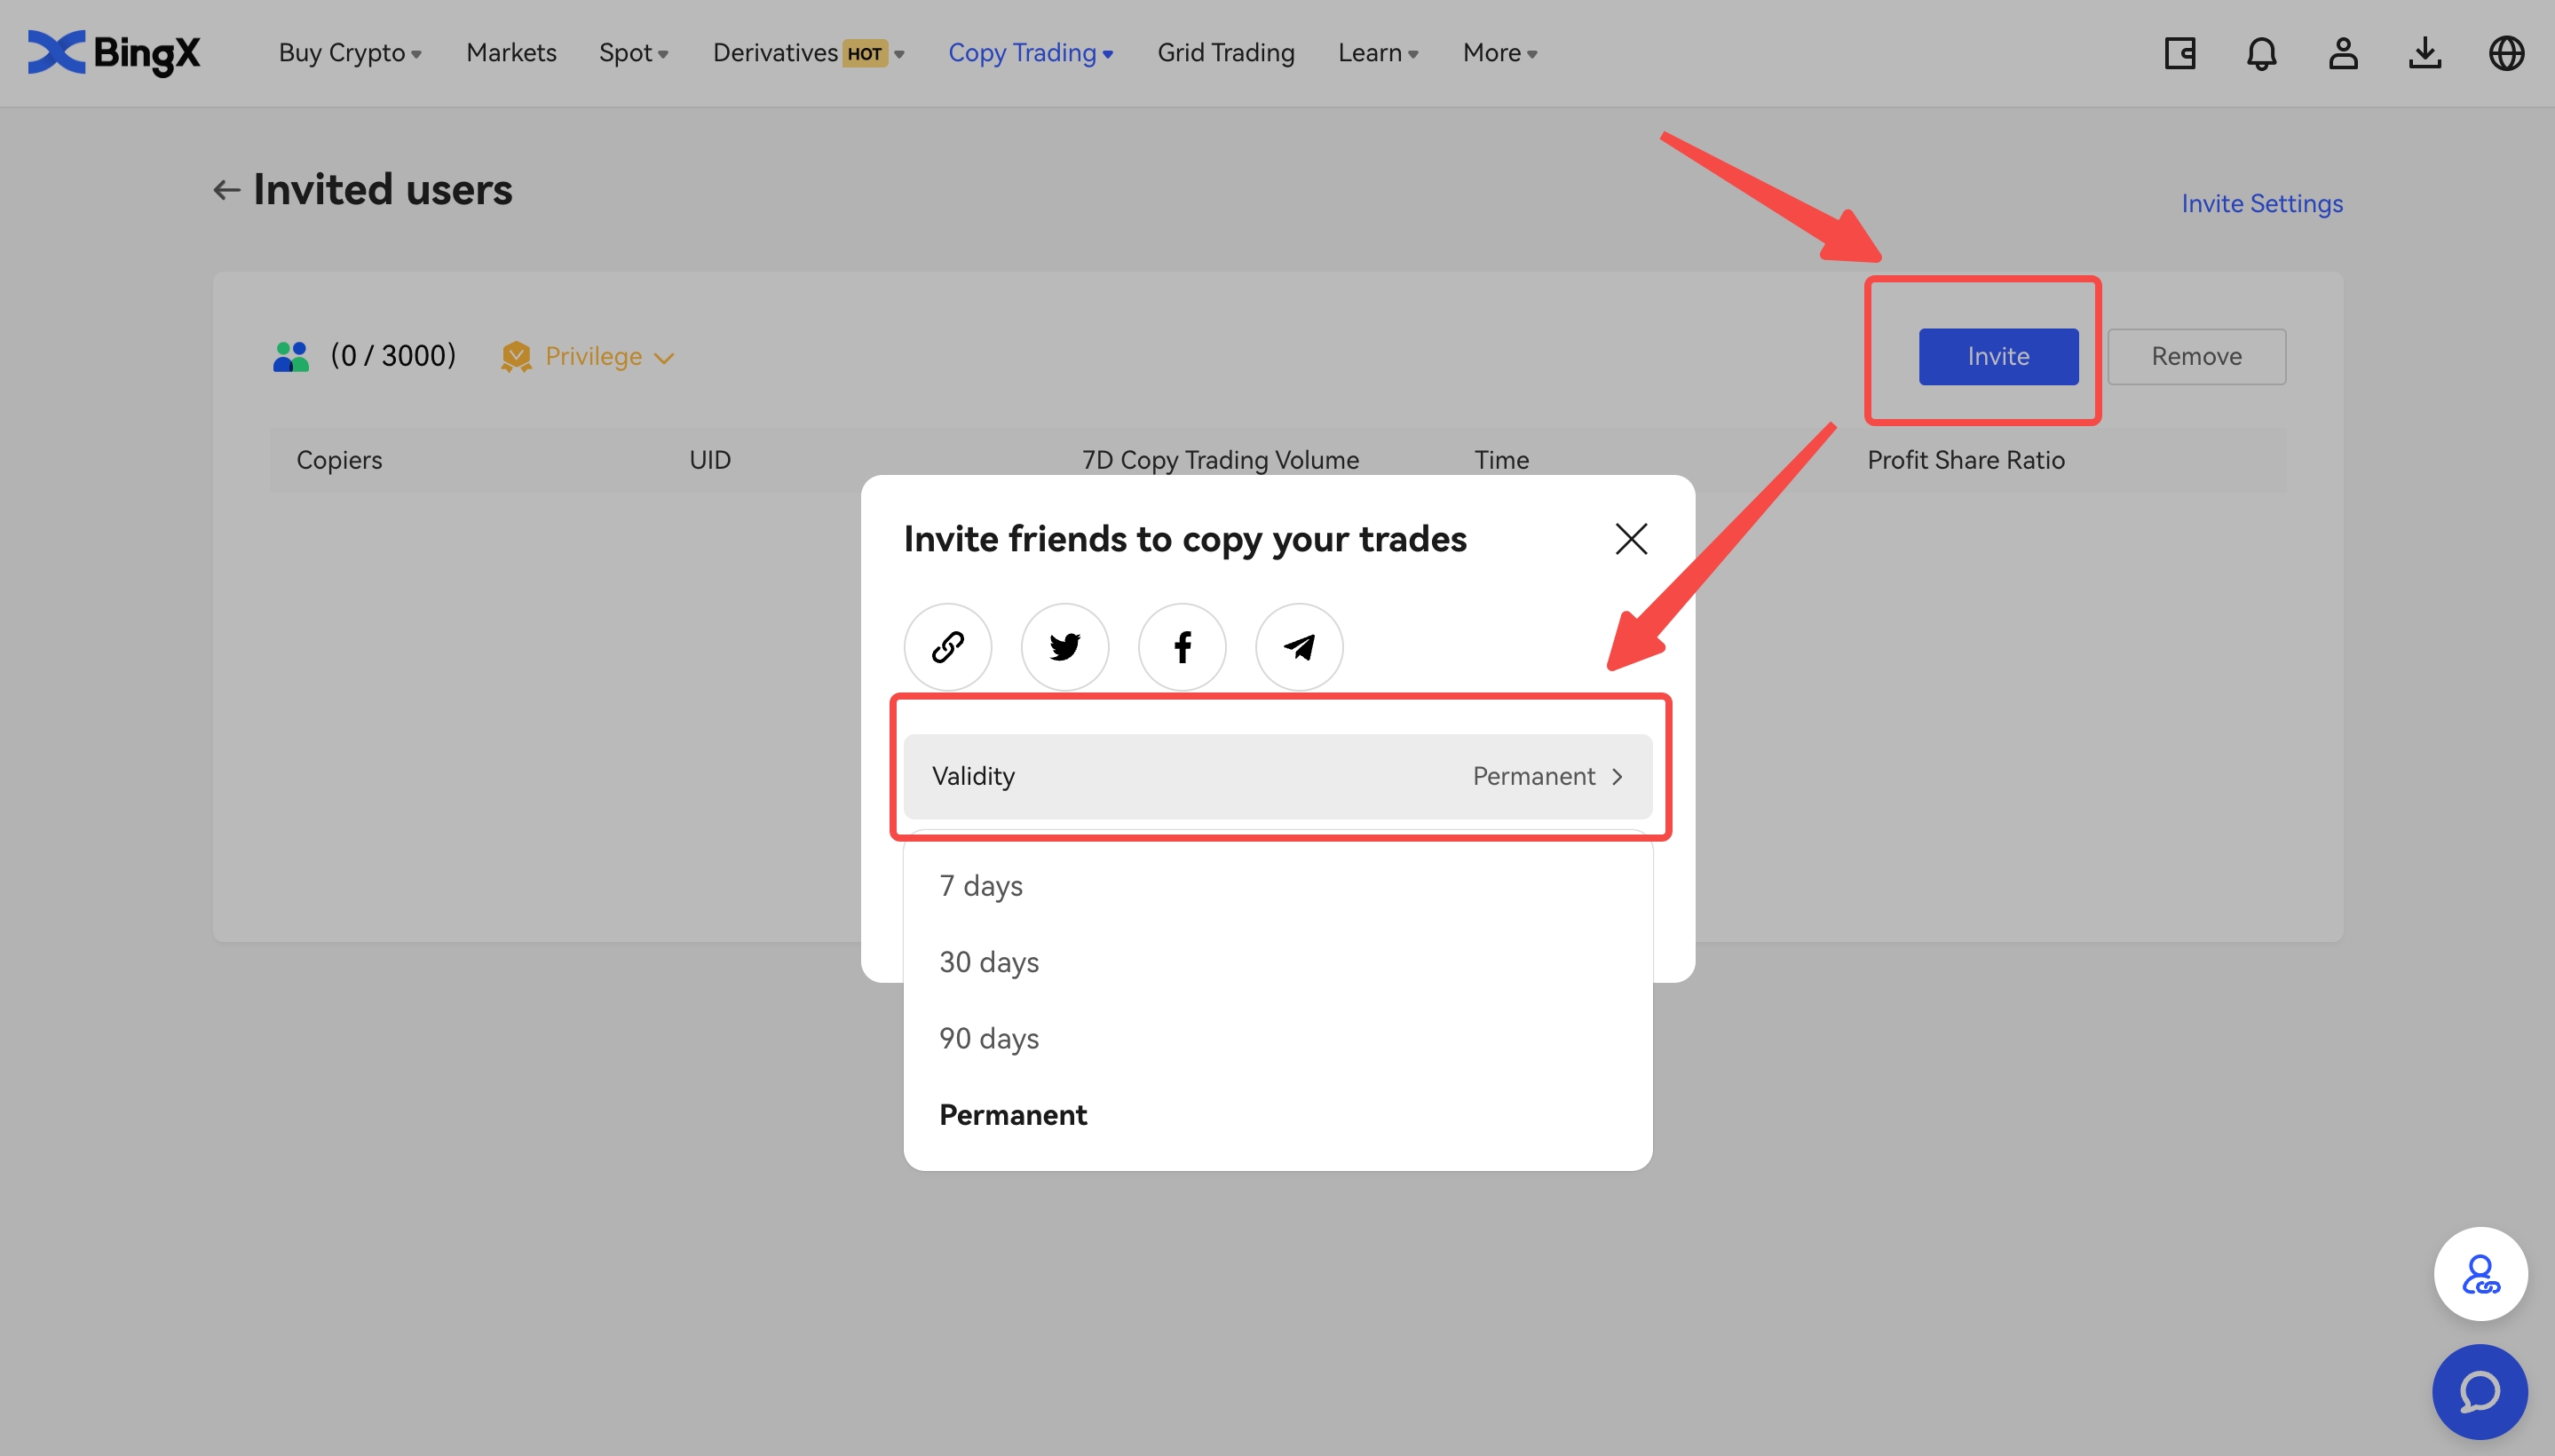Open the Invite Settings link
2555x1456 pixels.
coord(2261,204)
